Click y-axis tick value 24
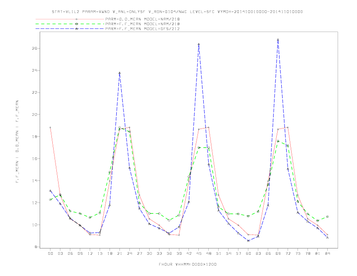The image size is (357, 276). pyautogui.click(x=35, y=71)
